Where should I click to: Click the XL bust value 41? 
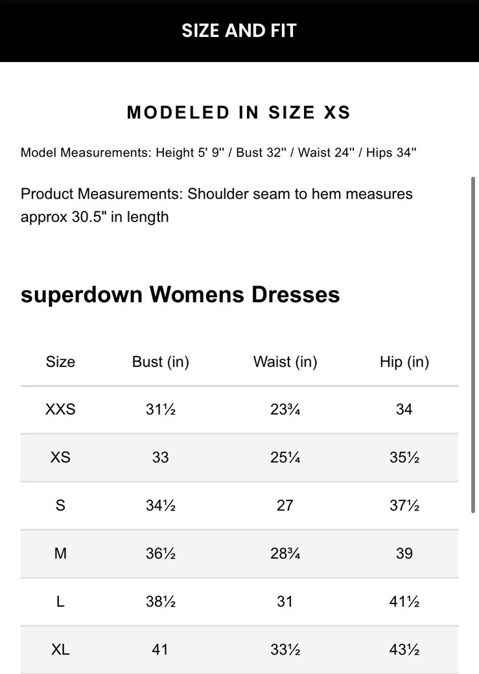pyautogui.click(x=160, y=649)
